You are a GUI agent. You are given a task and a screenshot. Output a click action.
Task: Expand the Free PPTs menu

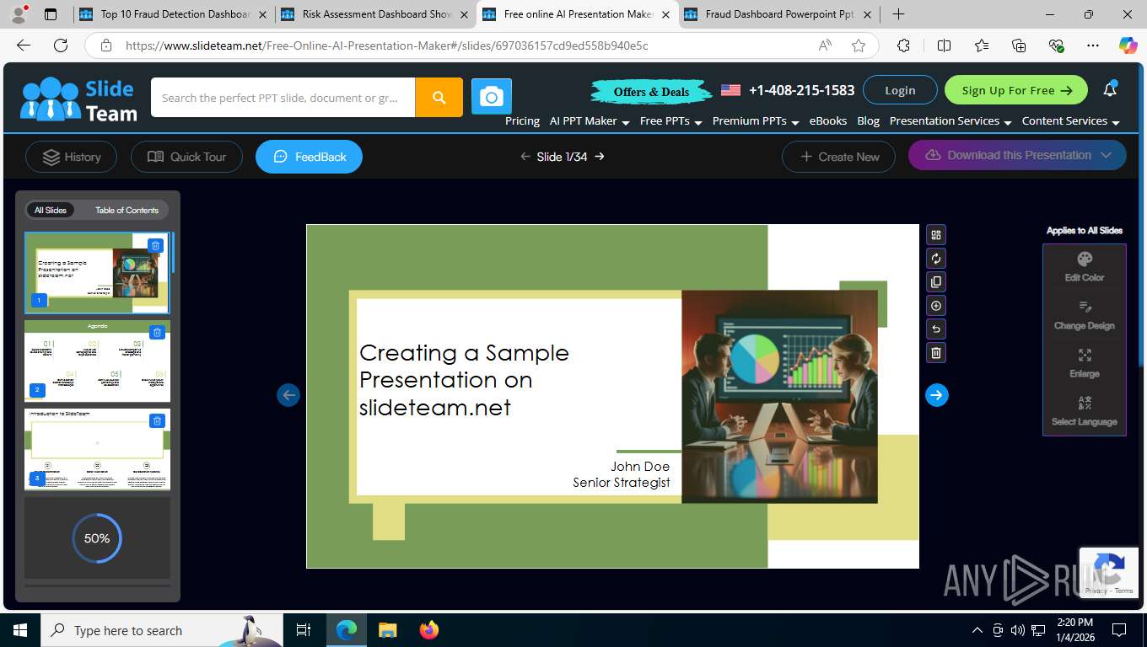(x=671, y=121)
